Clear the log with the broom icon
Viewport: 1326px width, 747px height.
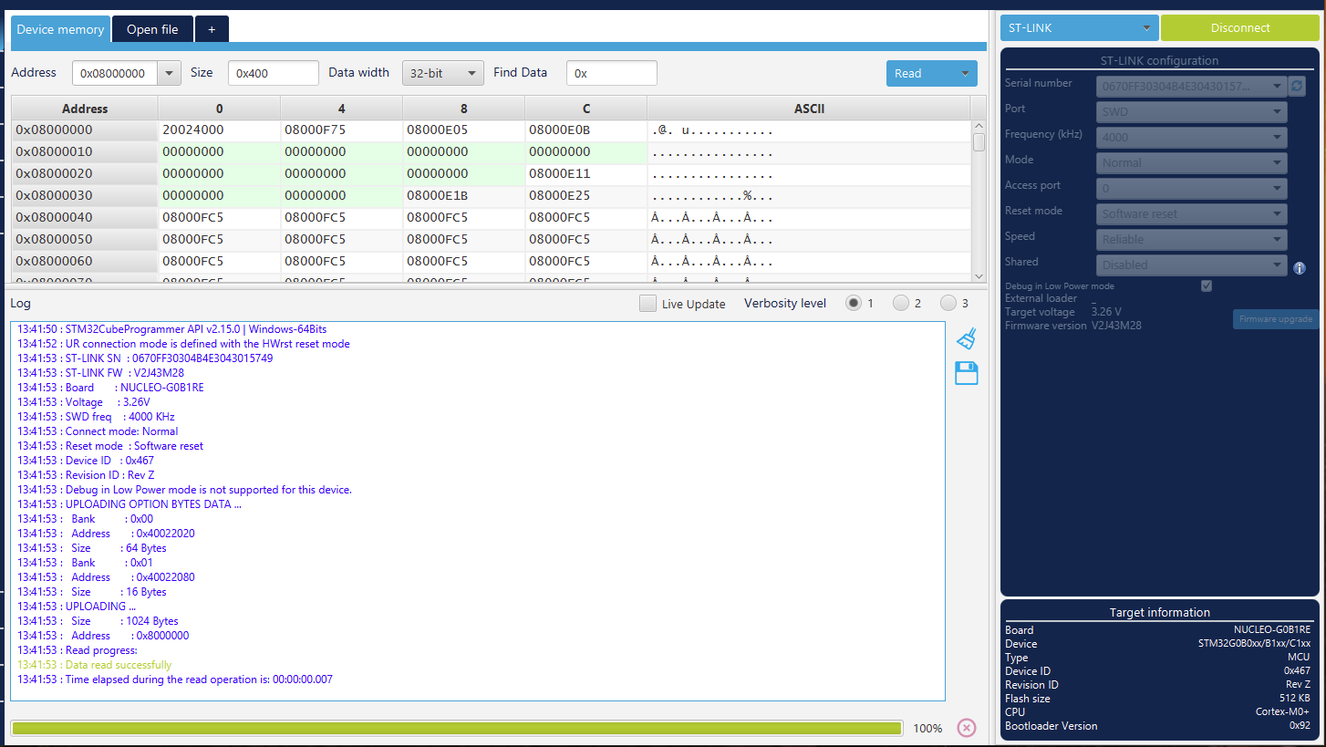click(x=966, y=338)
